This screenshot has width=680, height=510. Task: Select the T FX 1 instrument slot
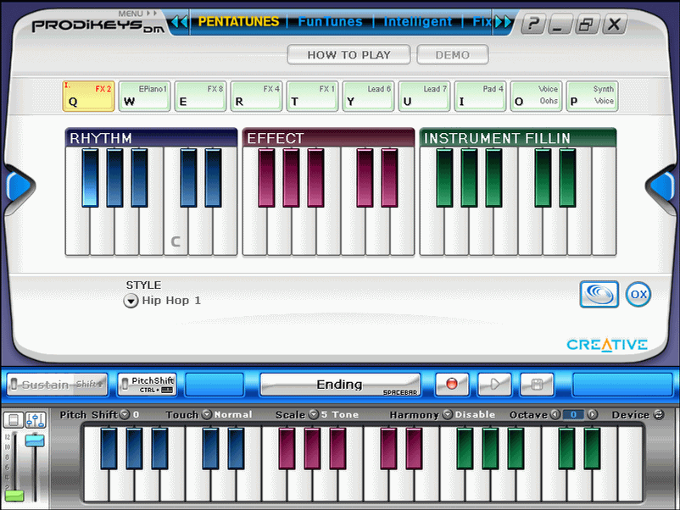coord(312,96)
